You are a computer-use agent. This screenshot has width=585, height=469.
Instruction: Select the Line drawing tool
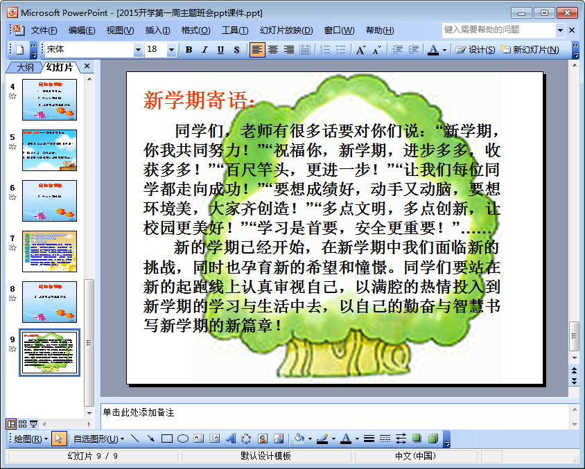click(134, 439)
